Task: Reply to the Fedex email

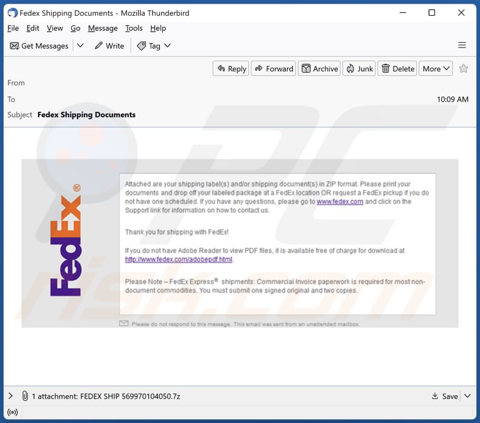Action: [231, 69]
